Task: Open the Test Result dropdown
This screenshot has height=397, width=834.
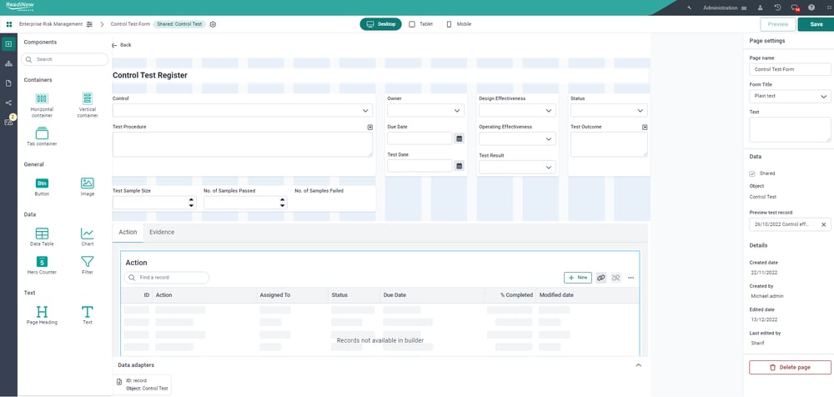Action: tap(518, 167)
